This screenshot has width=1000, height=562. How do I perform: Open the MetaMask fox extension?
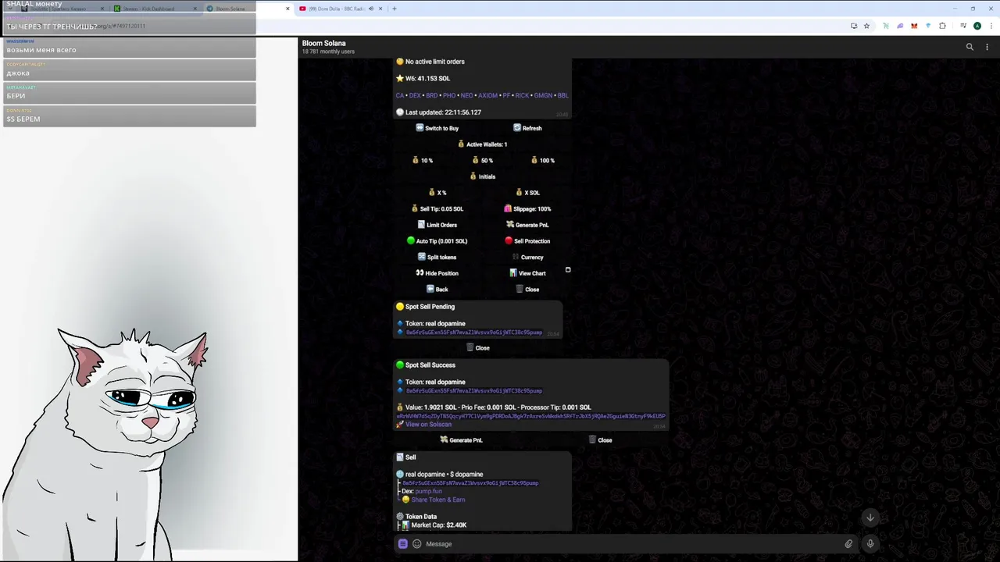pyautogui.click(x=914, y=26)
